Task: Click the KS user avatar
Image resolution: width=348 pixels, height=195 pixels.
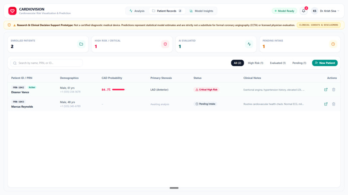Action: click(314, 11)
